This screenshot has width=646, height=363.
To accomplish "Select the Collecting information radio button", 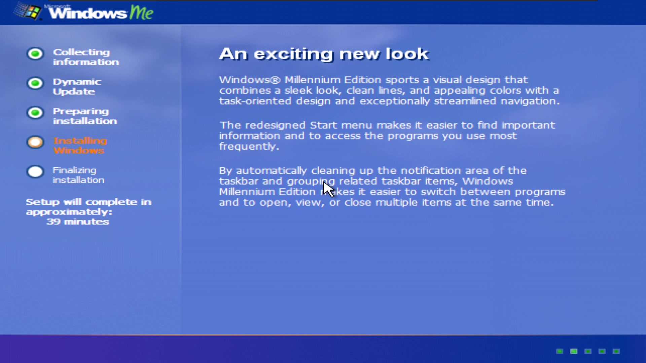I will (35, 53).
